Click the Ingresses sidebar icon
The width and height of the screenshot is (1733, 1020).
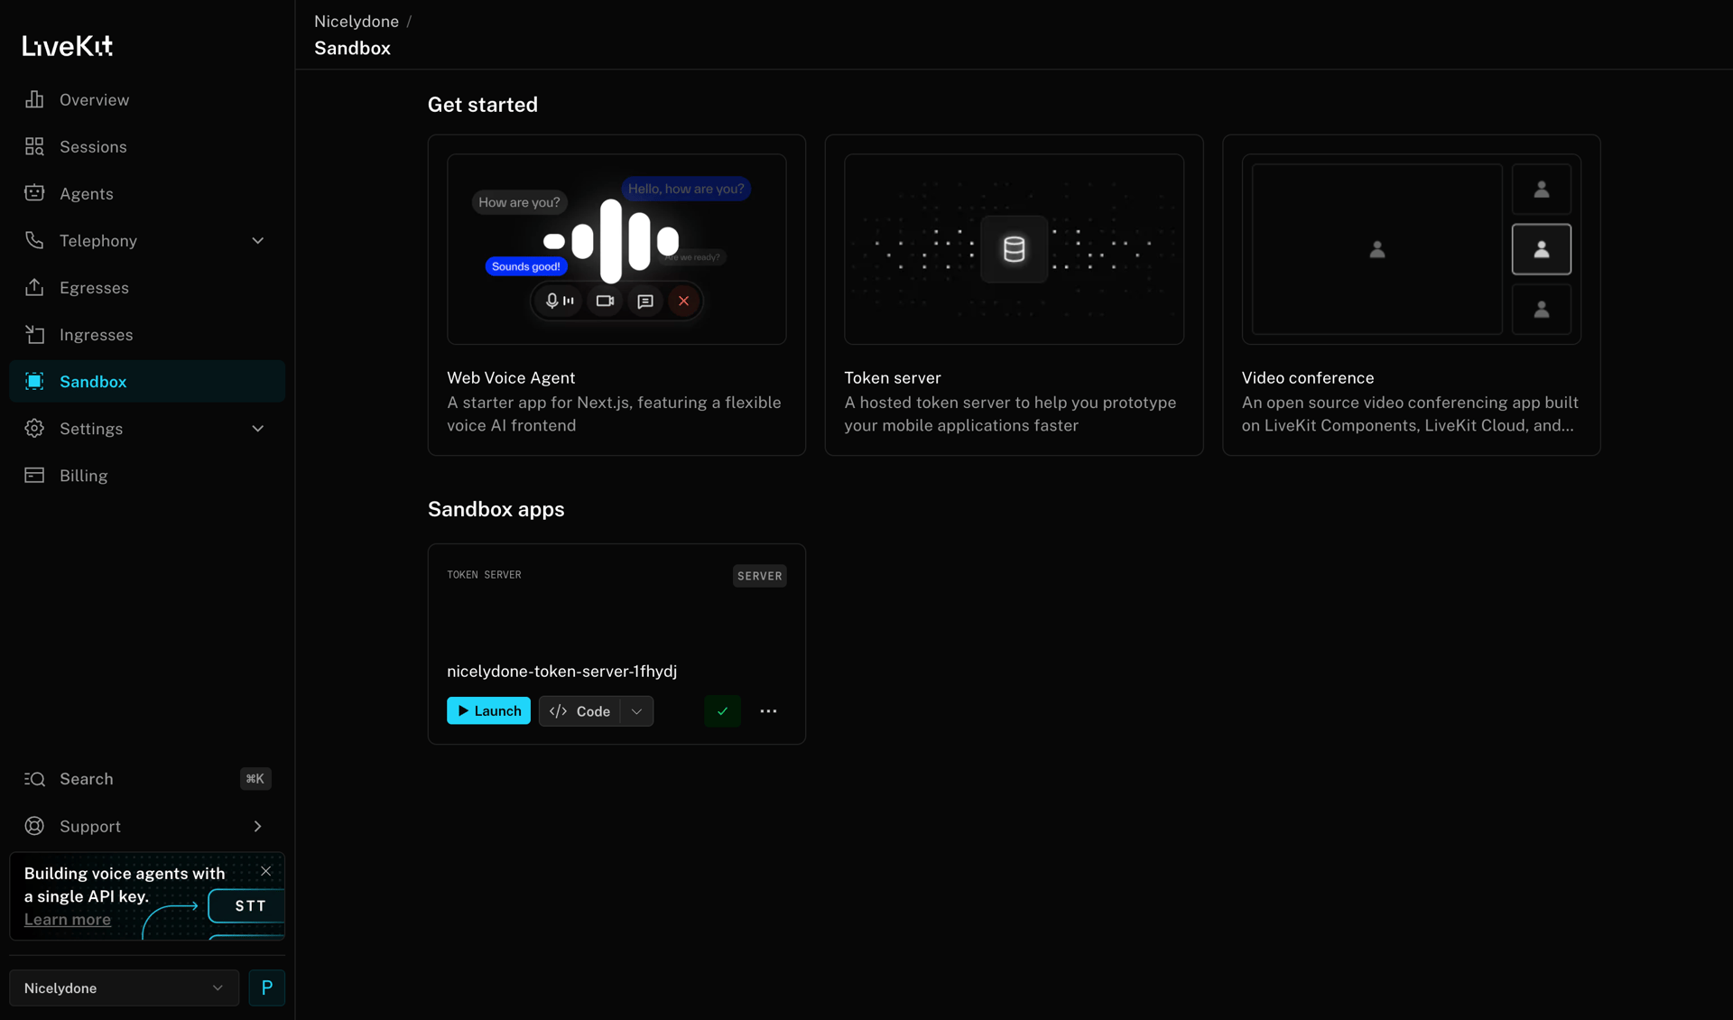click(x=34, y=334)
